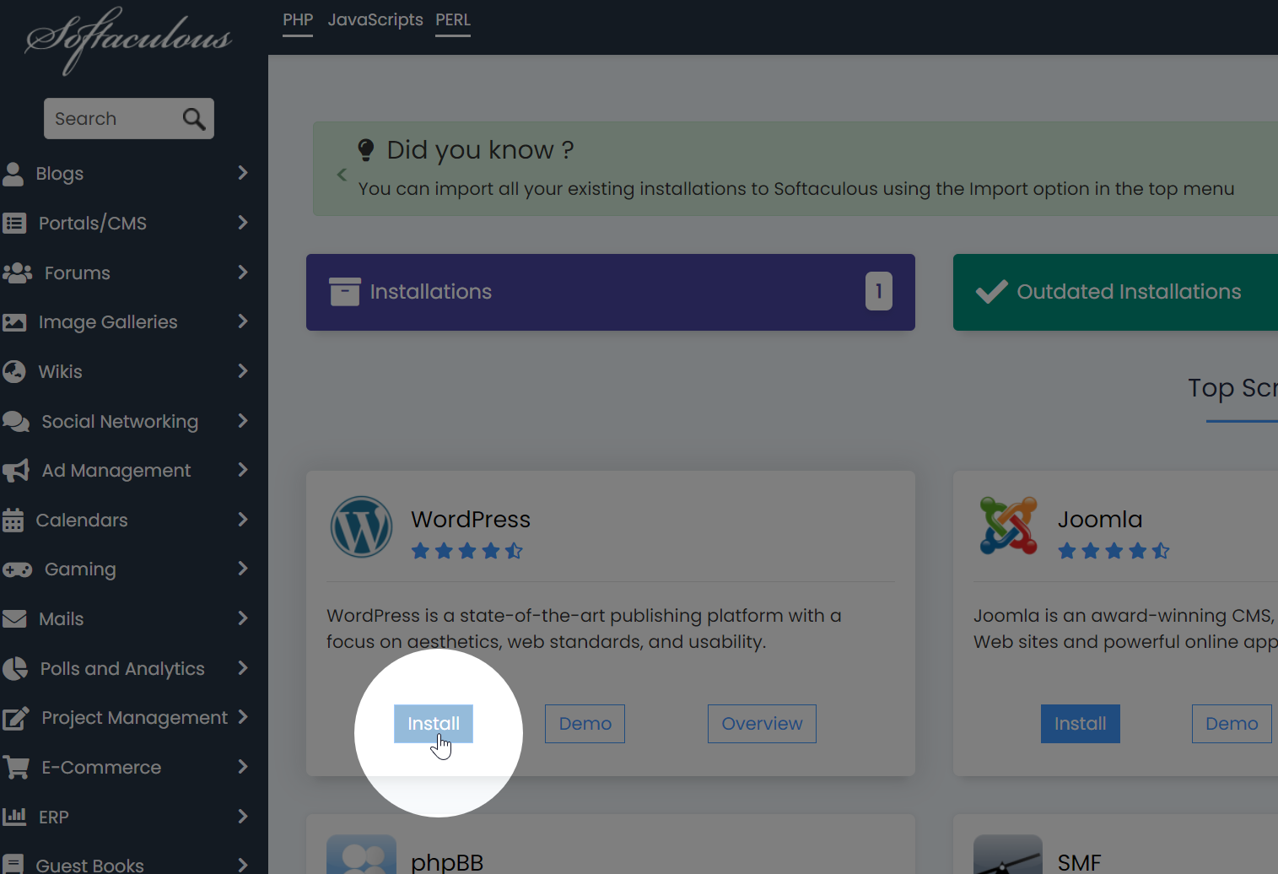1278x874 pixels.
Task: Click the Portals/CMS list icon
Action: click(x=14, y=223)
